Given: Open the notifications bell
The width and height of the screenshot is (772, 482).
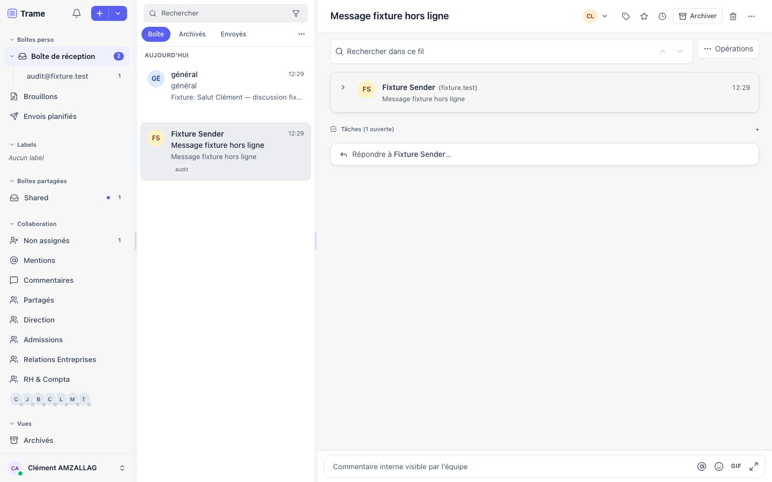Looking at the screenshot, I should tap(77, 13).
